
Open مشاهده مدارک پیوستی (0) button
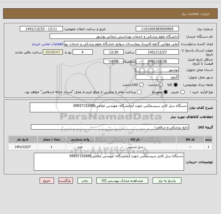122,181
